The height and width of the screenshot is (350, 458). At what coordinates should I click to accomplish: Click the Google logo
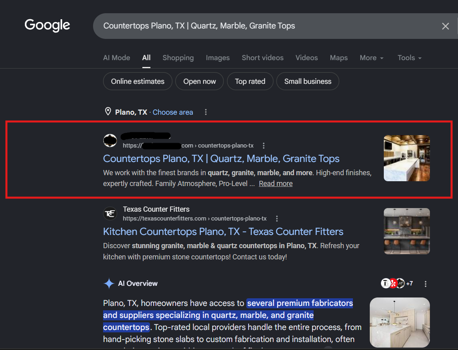tap(47, 25)
